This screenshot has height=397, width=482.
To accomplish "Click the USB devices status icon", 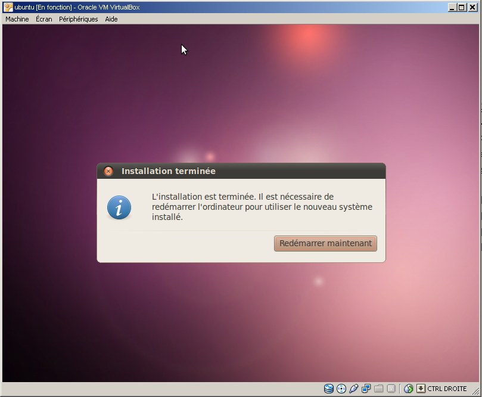I will (353, 389).
